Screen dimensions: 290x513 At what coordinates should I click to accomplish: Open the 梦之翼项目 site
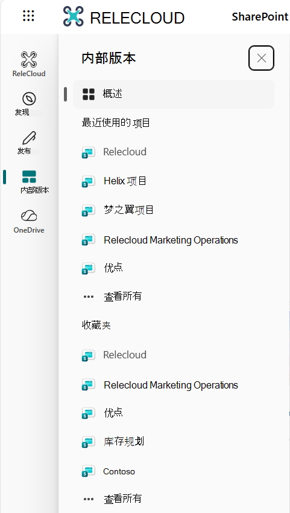128,210
